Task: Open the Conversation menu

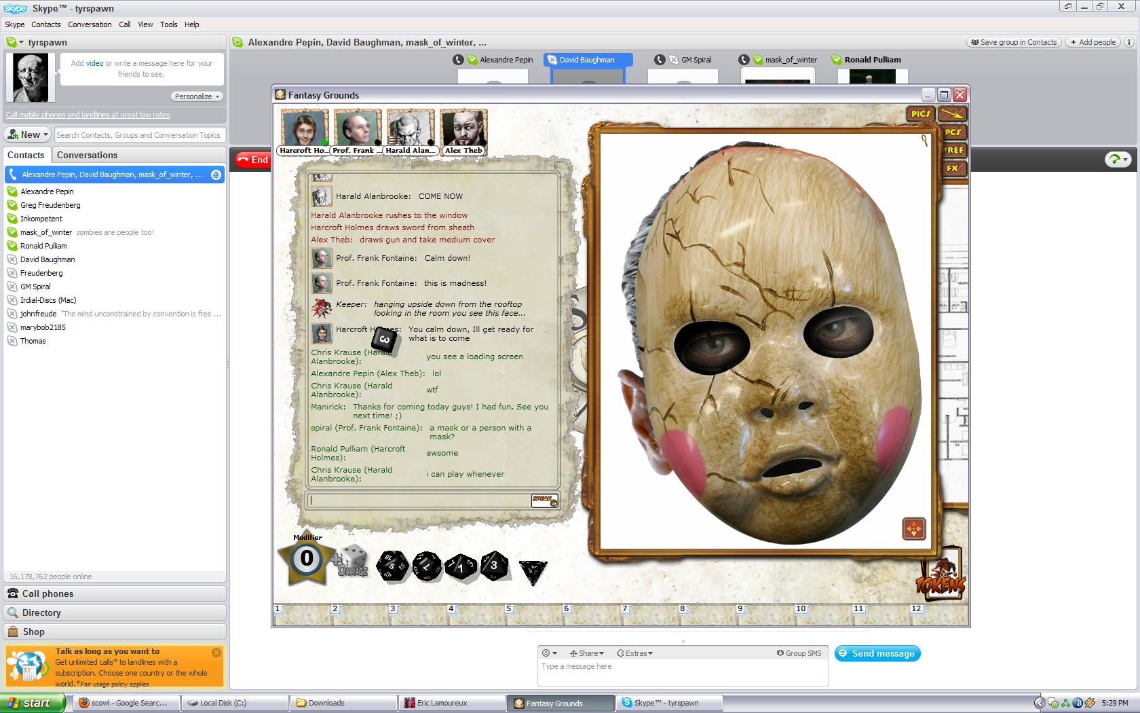Action: (90, 24)
